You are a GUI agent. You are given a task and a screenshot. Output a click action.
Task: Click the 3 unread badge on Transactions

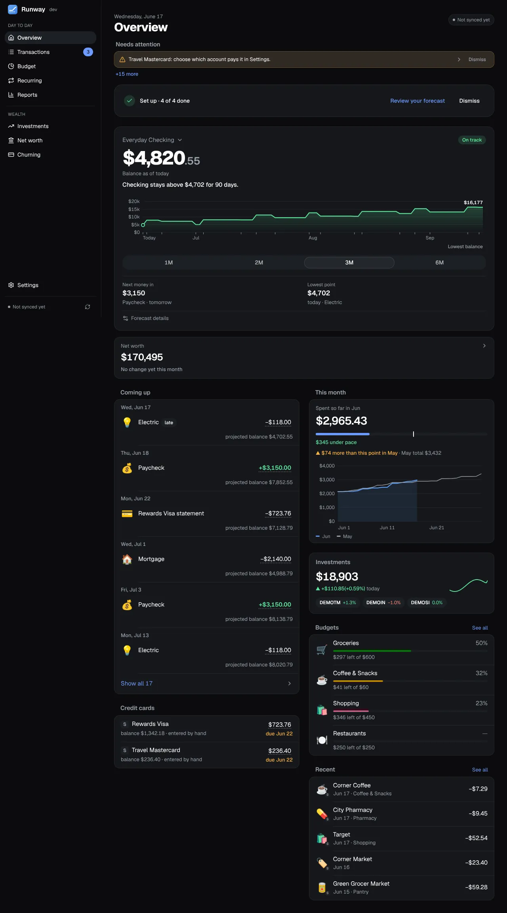click(88, 52)
